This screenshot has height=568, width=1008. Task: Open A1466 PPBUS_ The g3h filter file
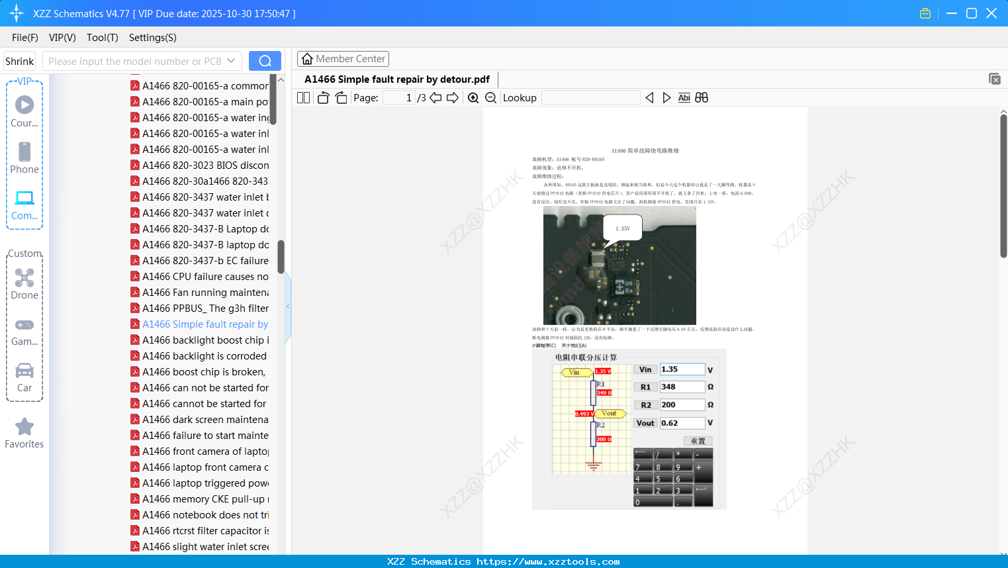(x=199, y=308)
